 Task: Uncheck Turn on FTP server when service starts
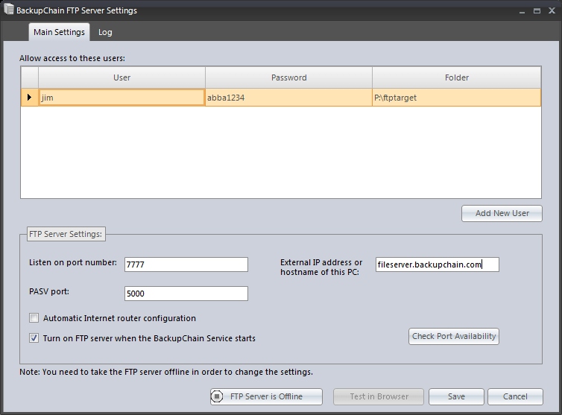pos(34,338)
